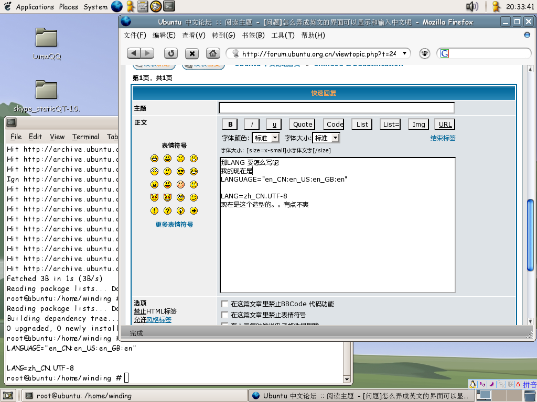This screenshot has height=402, width=537.
Task: Open the skype_staticQT-1.0 desktop folder
Action: point(47,96)
